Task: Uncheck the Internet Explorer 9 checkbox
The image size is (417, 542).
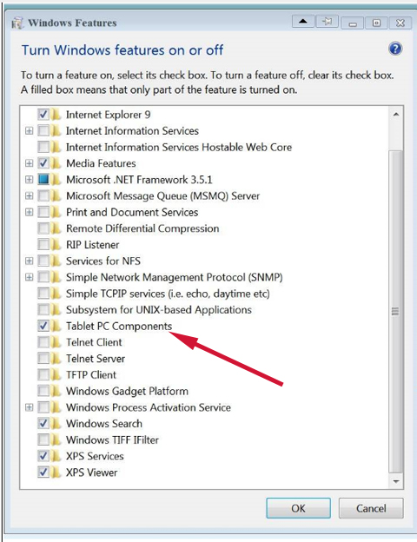Action: coord(43,115)
